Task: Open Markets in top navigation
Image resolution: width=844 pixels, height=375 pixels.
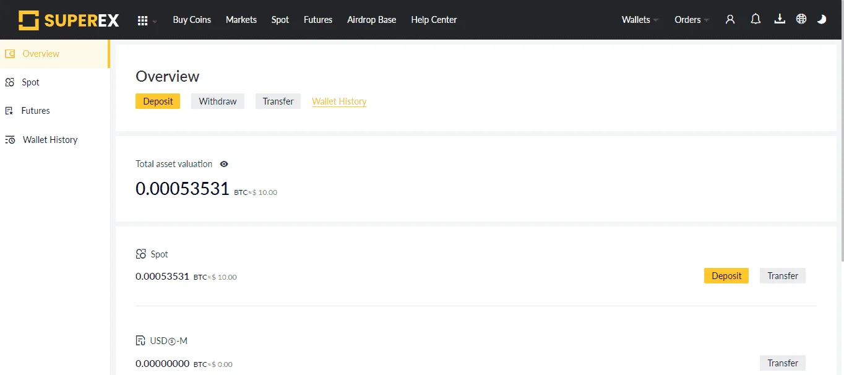Action: pos(241,20)
